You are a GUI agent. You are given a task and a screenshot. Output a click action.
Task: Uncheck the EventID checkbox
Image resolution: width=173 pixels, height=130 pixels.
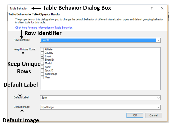pos(42,60)
